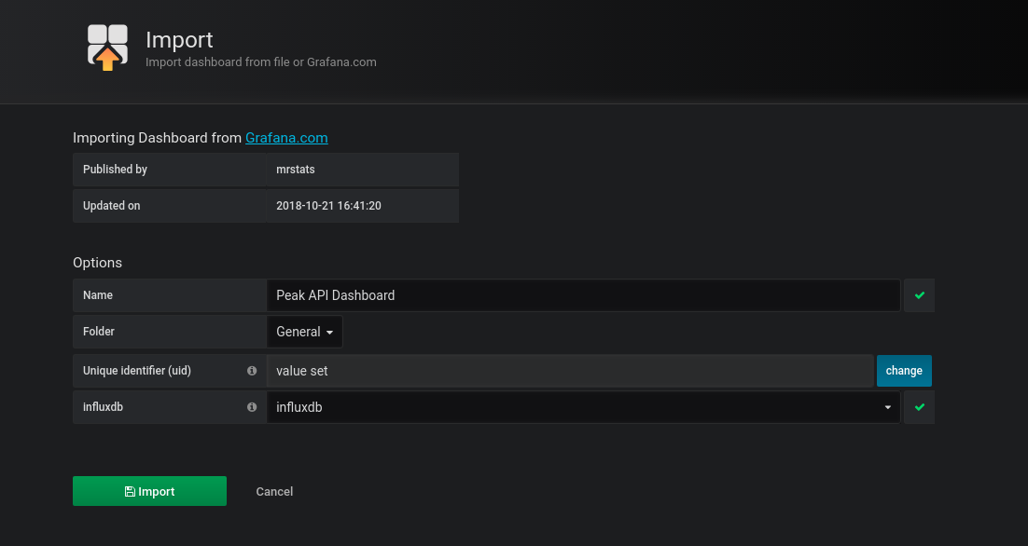Click the green Import button
This screenshot has width=1028, height=546.
pyautogui.click(x=149, y=491)
